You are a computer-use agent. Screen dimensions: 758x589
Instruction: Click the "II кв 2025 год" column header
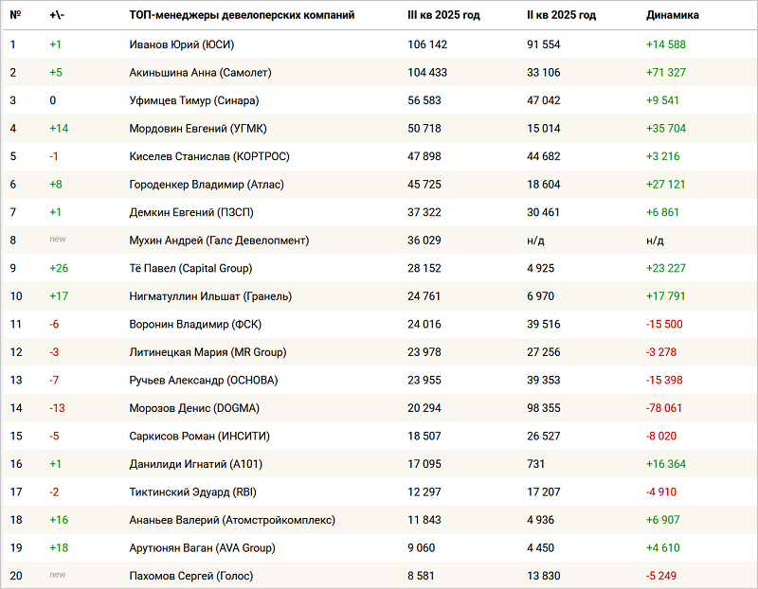tap(562, 16)
